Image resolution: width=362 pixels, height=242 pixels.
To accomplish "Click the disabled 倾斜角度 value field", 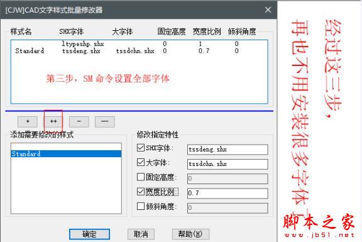I will point(228,208).
